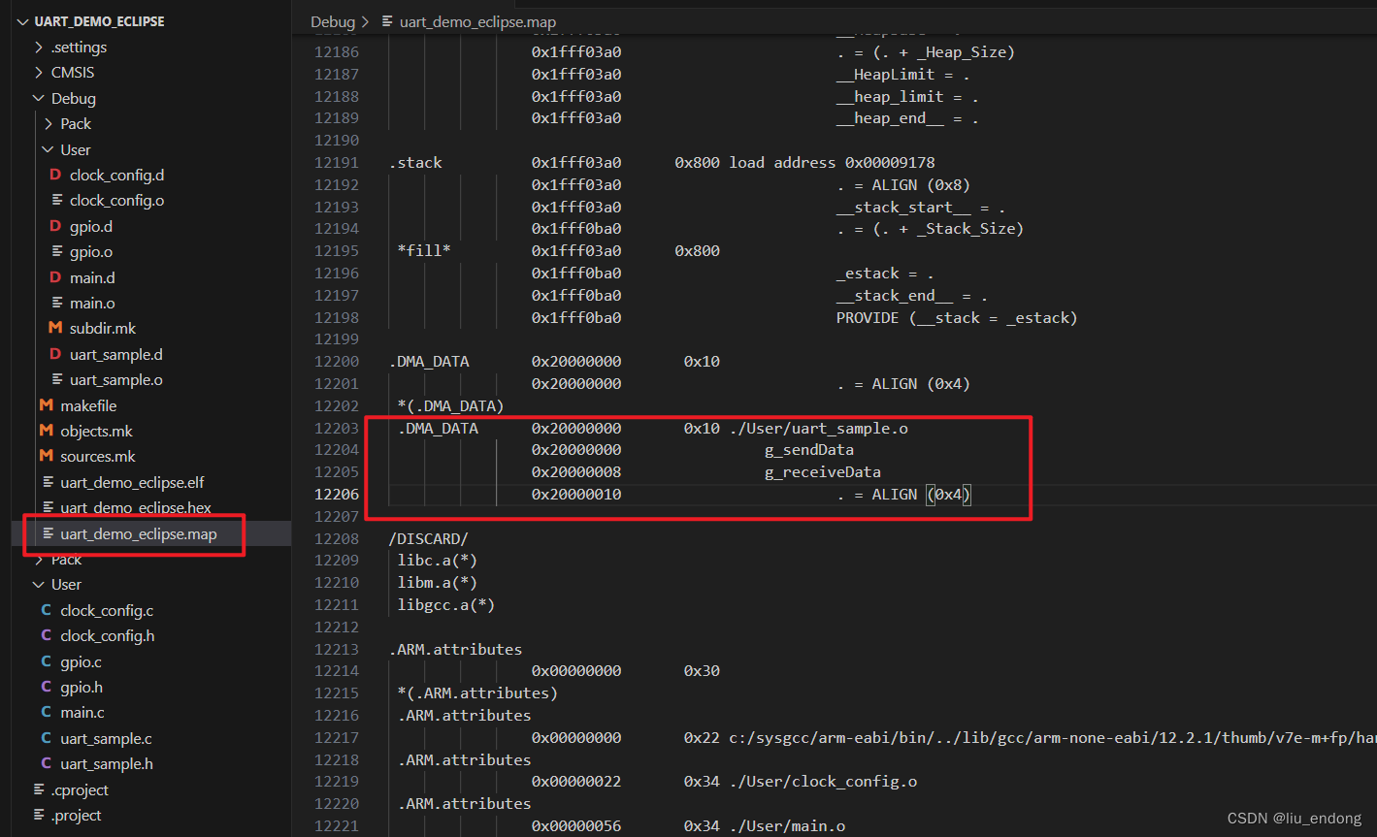This screenshot has width=1377, height=837.
Task: Click PROVIDE (__stack = _estack) text
Action: [957, 318]
